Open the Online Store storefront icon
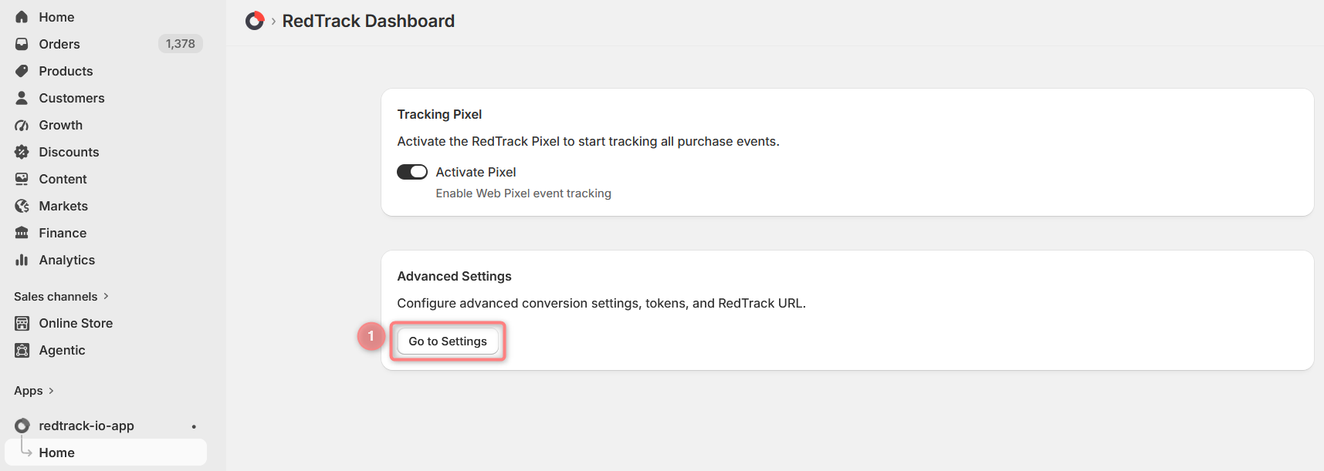 click(x=22, y=323)
